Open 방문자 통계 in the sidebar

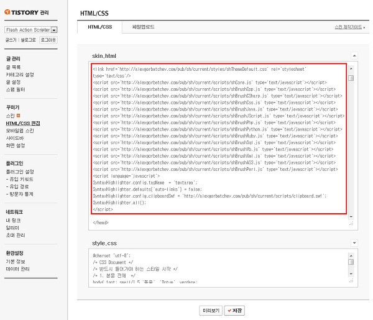coord(20,194)
